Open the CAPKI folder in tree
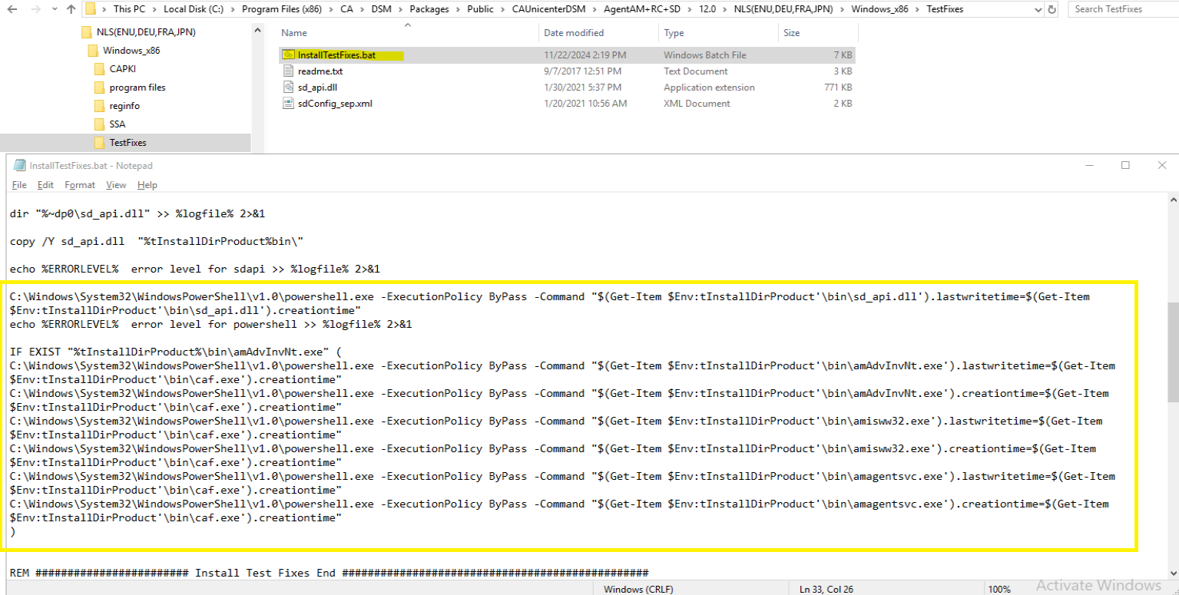1179x595 pixels. pos(122,69)
